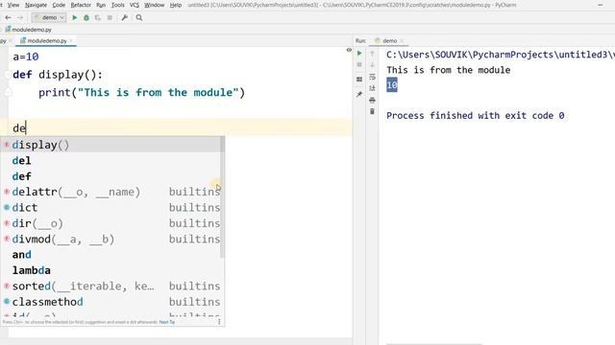Image resolution: width=615 pixels, height=345 pixels.
Task: Click the Print icon in Run panel
Action: click(x=372, y=100)
